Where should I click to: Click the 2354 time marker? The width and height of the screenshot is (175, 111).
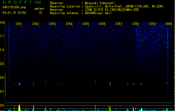(69, 24)
